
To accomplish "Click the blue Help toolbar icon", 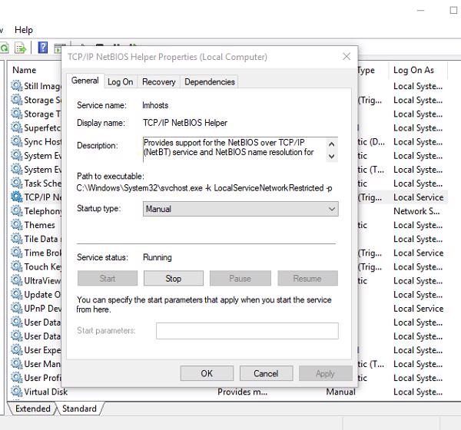I will click(42, 48).
